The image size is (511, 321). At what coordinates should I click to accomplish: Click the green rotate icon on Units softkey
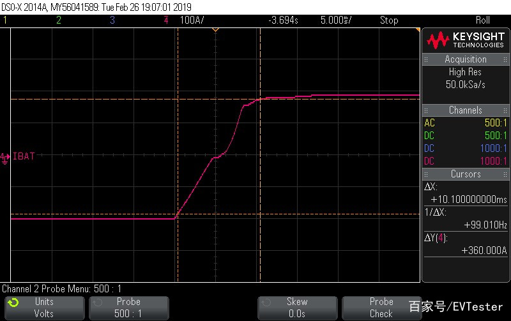(x=13, y=302)
